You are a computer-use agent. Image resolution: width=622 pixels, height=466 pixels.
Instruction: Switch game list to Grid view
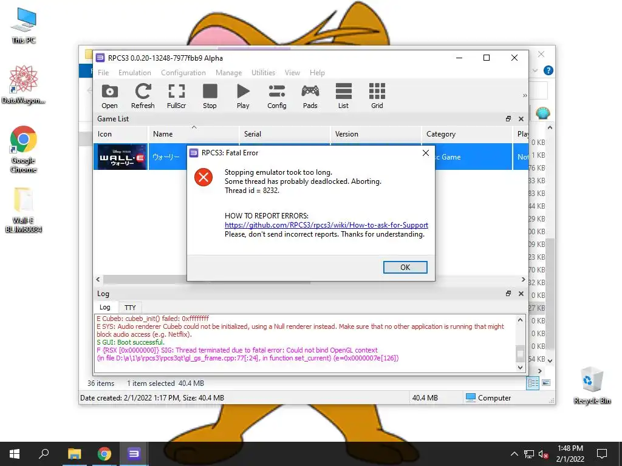click(x=377, y=96)
